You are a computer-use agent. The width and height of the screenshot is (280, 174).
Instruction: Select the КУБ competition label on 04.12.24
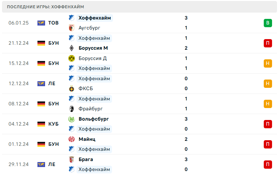(53, 124)
